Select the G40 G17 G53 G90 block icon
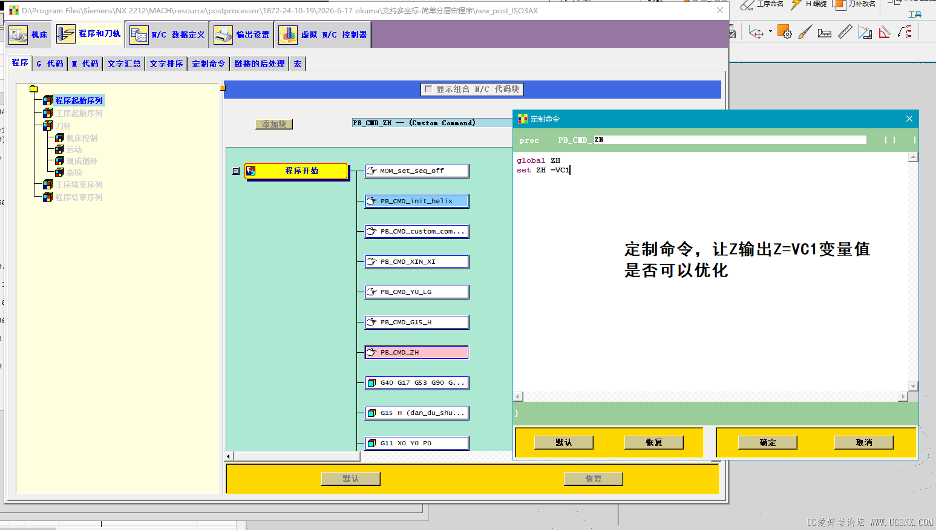Screen dimensions: 936x530 coord(372,382)
